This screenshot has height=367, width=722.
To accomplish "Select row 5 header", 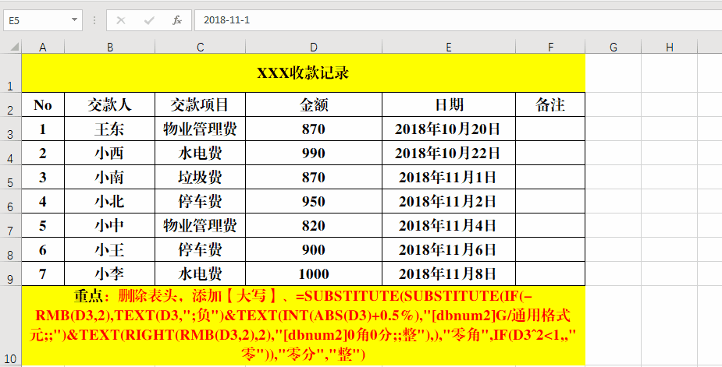I will (11, 177).
